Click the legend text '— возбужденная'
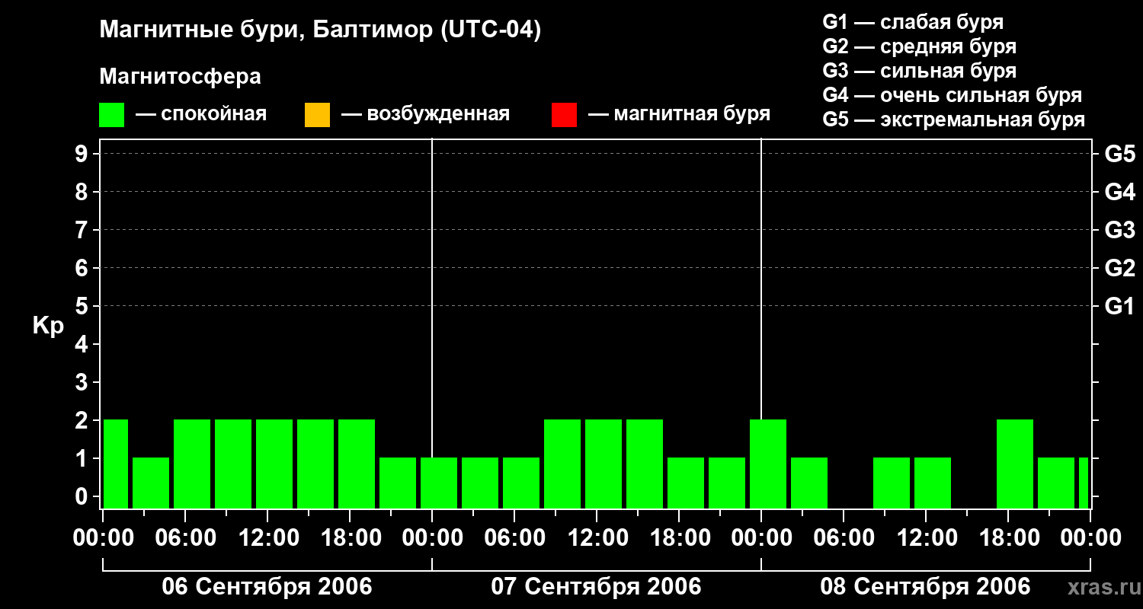 [426, 114]
